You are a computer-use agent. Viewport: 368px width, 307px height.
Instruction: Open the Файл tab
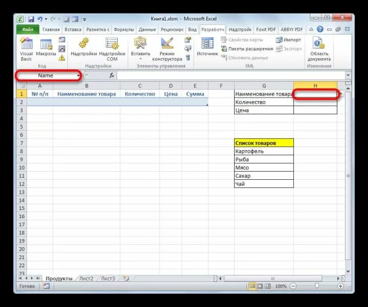[x=28, y=30]
